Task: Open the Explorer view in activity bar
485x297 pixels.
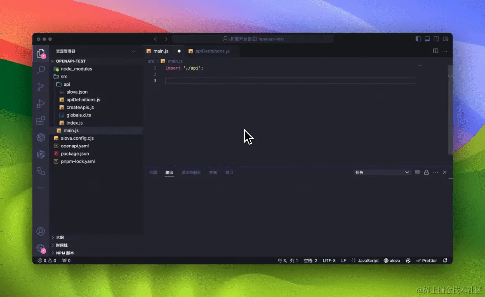Action: [x=40, y=53]
